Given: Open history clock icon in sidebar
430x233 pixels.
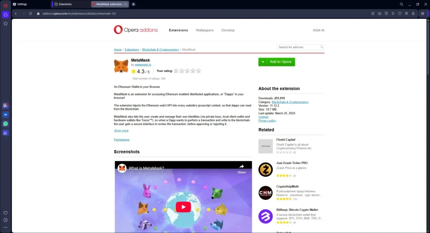Looking at the screenshot, I should point(5,220).
